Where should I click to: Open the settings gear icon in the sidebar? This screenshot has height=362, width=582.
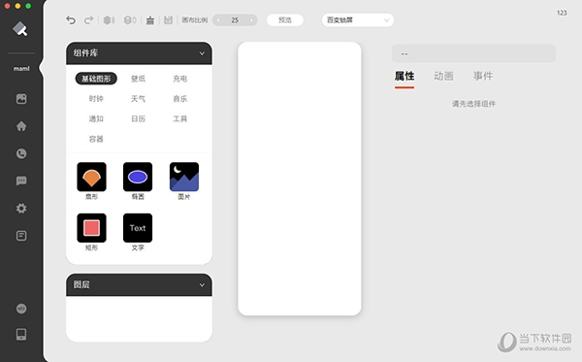click(x=21, y=209)
